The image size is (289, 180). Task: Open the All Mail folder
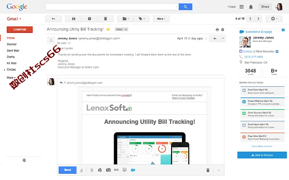point(11,63)
